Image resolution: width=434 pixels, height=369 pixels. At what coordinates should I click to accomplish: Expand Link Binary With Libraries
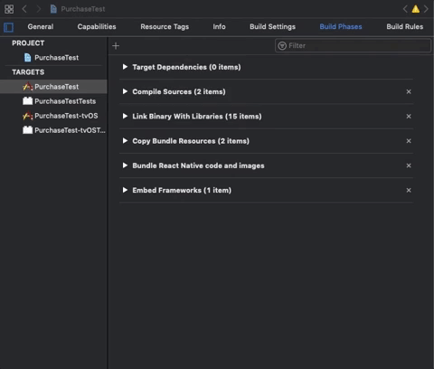125,116
